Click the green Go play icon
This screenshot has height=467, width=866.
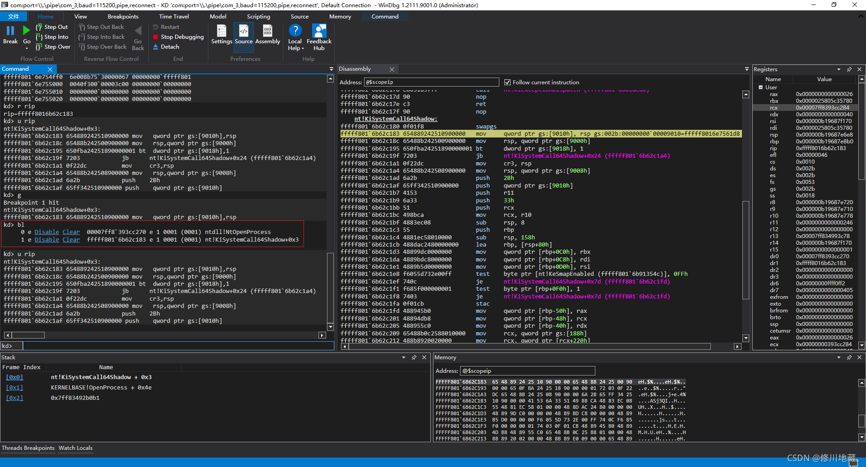point(27,31)
